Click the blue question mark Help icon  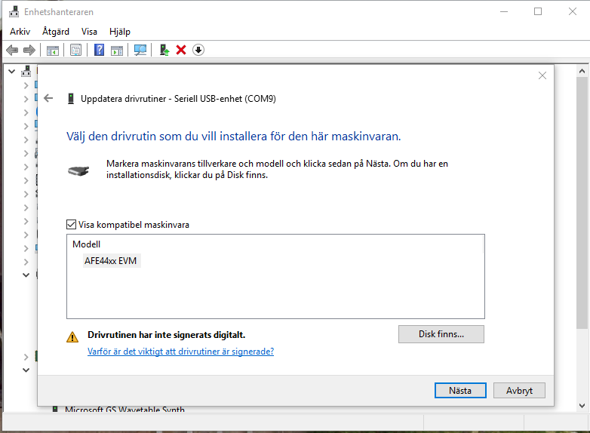[99, 50]
